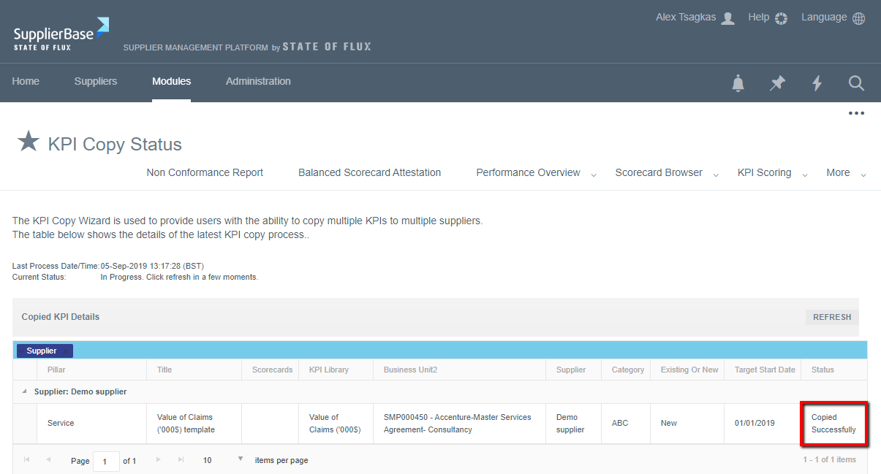
Task: Click the pin icon in navigation bar
Action: pyautogui.click(x=777, y=83)
